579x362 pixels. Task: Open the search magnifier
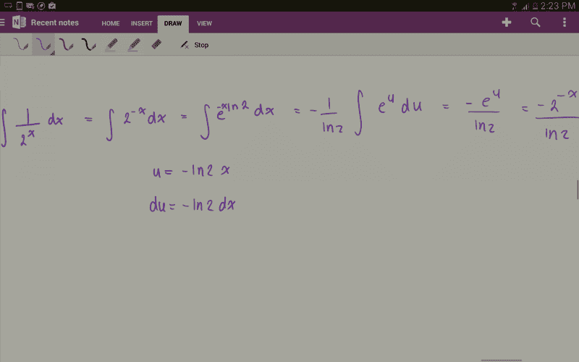[536, 22]
